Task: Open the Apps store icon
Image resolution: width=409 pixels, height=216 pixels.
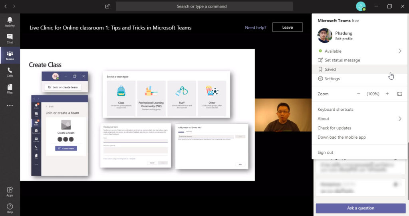Action: tap(10, 192)
